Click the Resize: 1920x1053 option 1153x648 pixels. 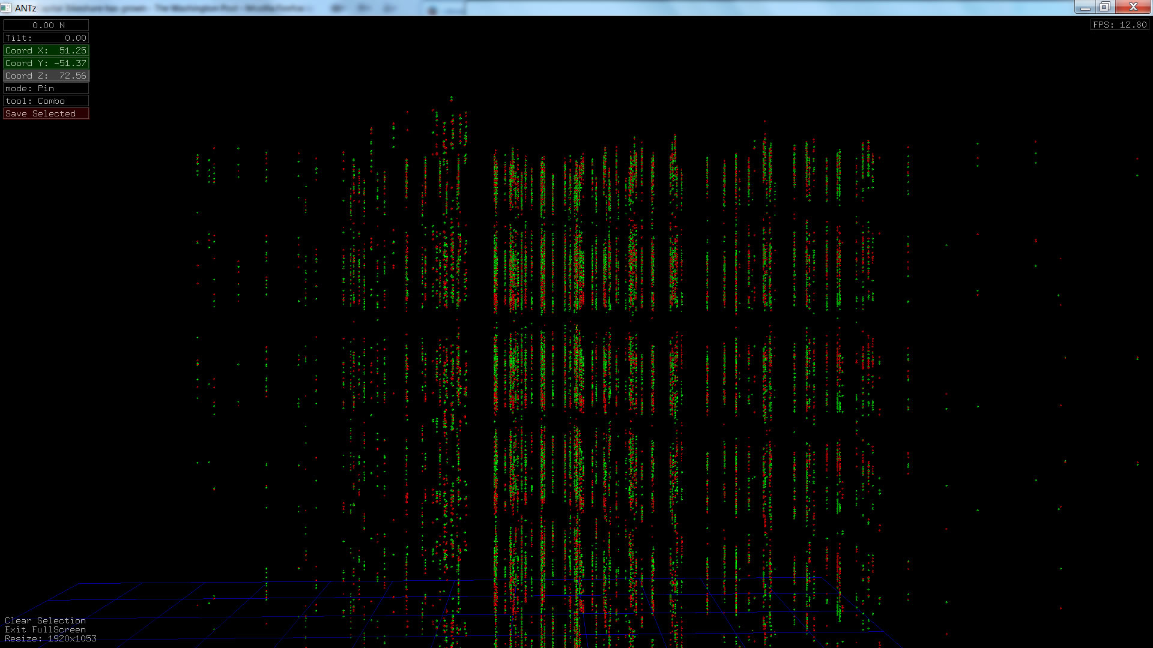tap(50, 638)
